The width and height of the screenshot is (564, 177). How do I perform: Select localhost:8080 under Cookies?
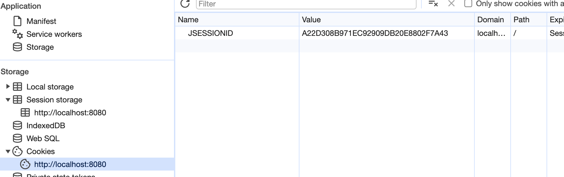(70, 164)
